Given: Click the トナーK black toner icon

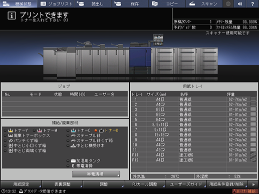Looking at the screenshot, I should pos(101,130).
